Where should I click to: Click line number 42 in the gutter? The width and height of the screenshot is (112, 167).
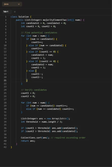point(5,147)
